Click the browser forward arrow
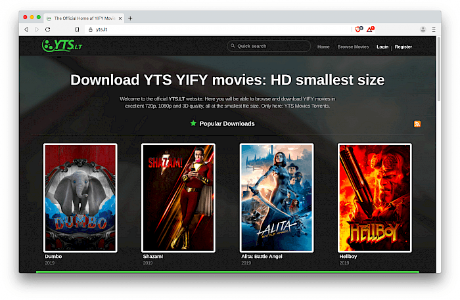The width and height of the screenshot is (460, 300). pyautogui.click(x=37, y=30)
